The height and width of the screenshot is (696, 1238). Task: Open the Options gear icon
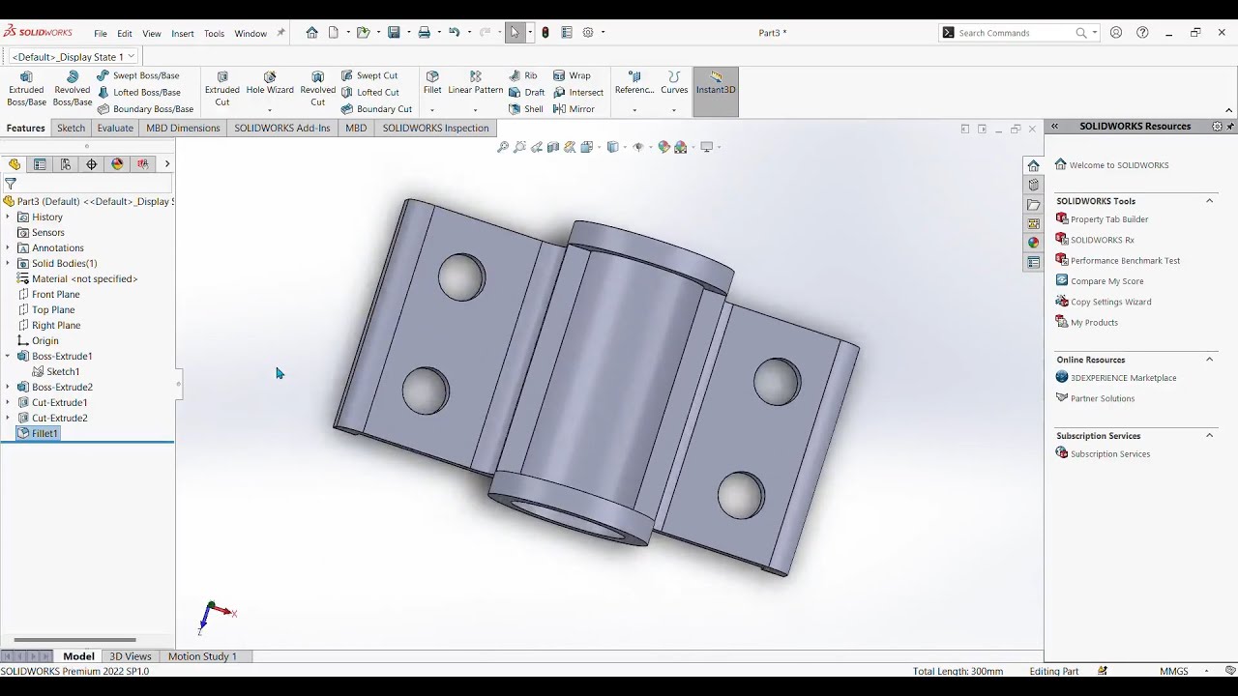[588, 32]
